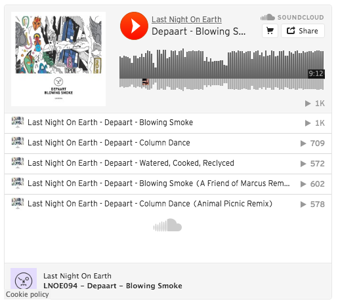The width and height of the screenshot is (338, 306).
Task: Open the Share button
Action: 303,31
